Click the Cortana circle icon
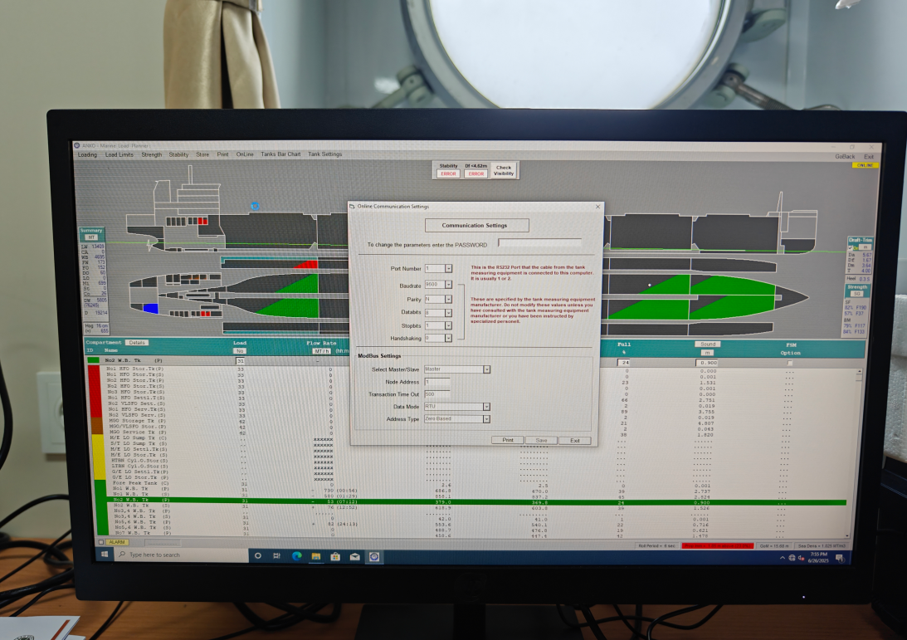Image resolution: width=907 pixels, height=640 pixels. tap(257, 555)
